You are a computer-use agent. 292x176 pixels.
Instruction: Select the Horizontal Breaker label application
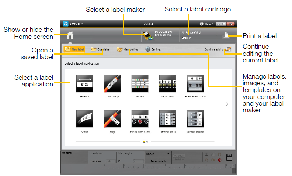pos(195,83)
